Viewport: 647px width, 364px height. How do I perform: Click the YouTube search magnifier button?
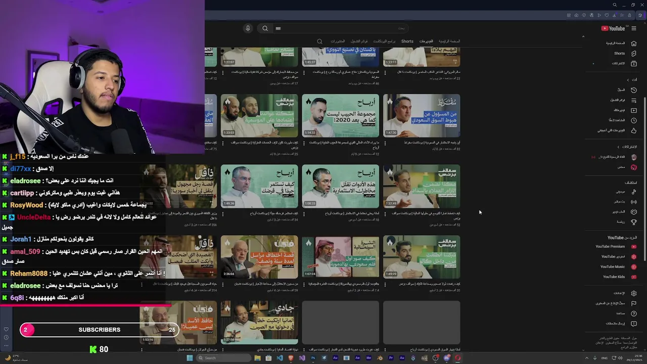[265, 28]
